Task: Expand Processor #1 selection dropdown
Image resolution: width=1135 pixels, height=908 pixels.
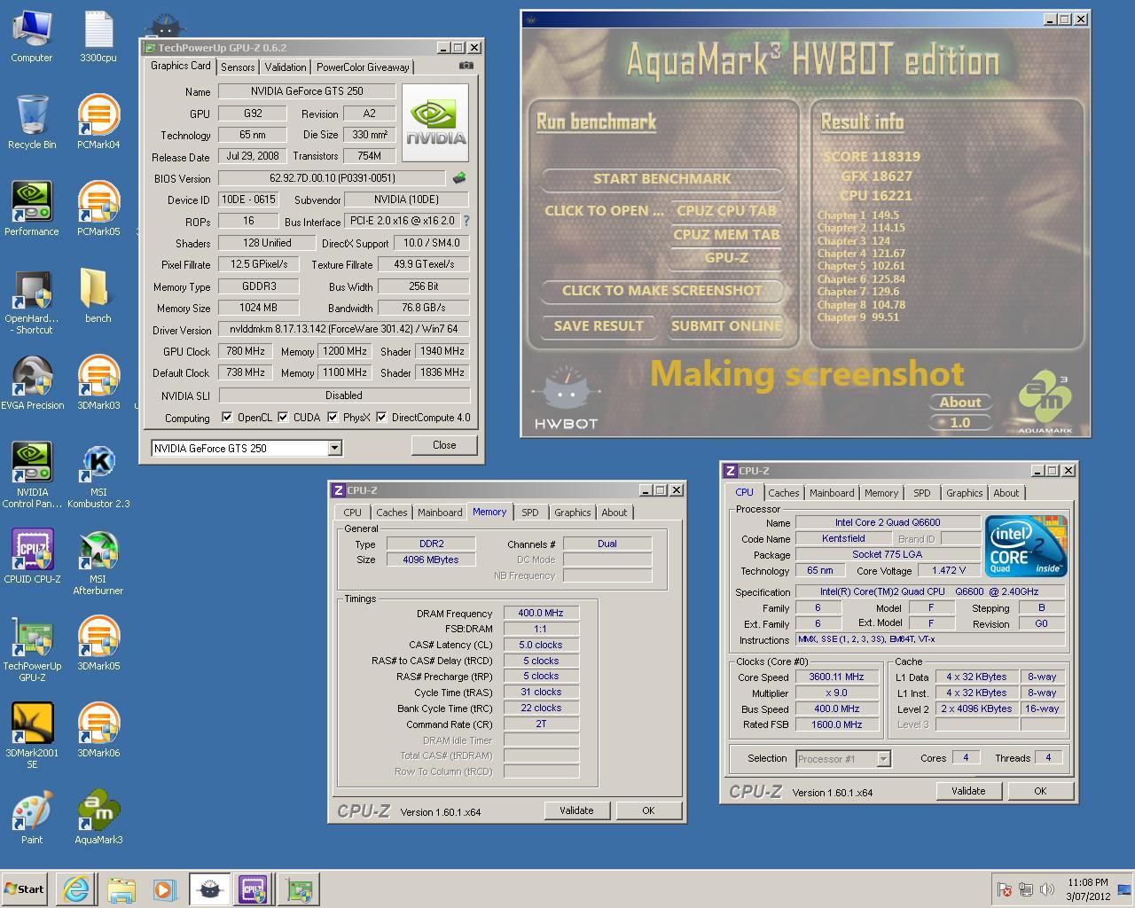Action: click(883, 759)
